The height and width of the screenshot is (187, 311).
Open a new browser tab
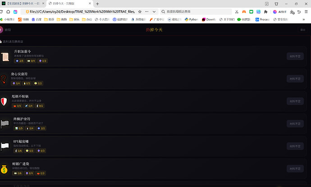(97, 4)
